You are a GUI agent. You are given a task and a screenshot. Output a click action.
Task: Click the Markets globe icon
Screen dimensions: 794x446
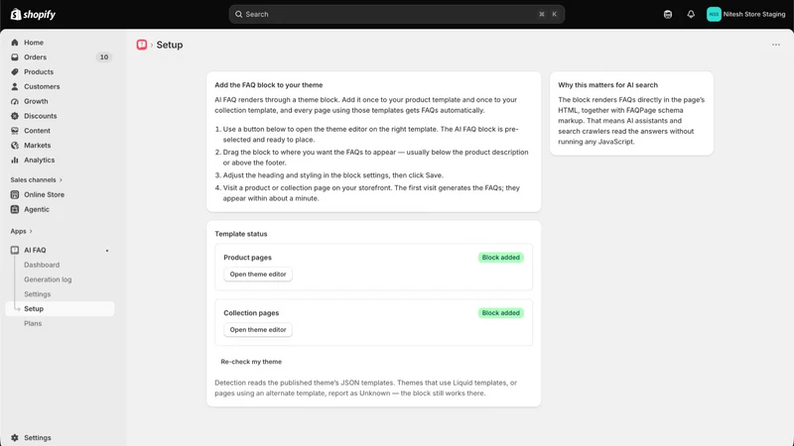[15, 145]
